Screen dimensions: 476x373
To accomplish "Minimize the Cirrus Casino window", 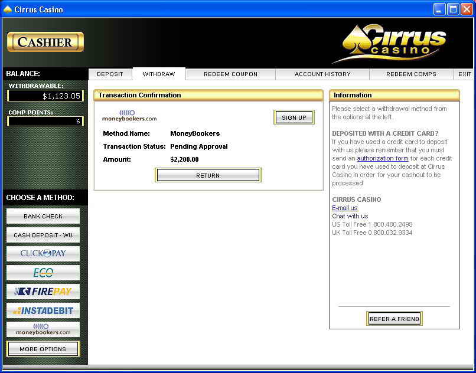I will pos(439,9).
